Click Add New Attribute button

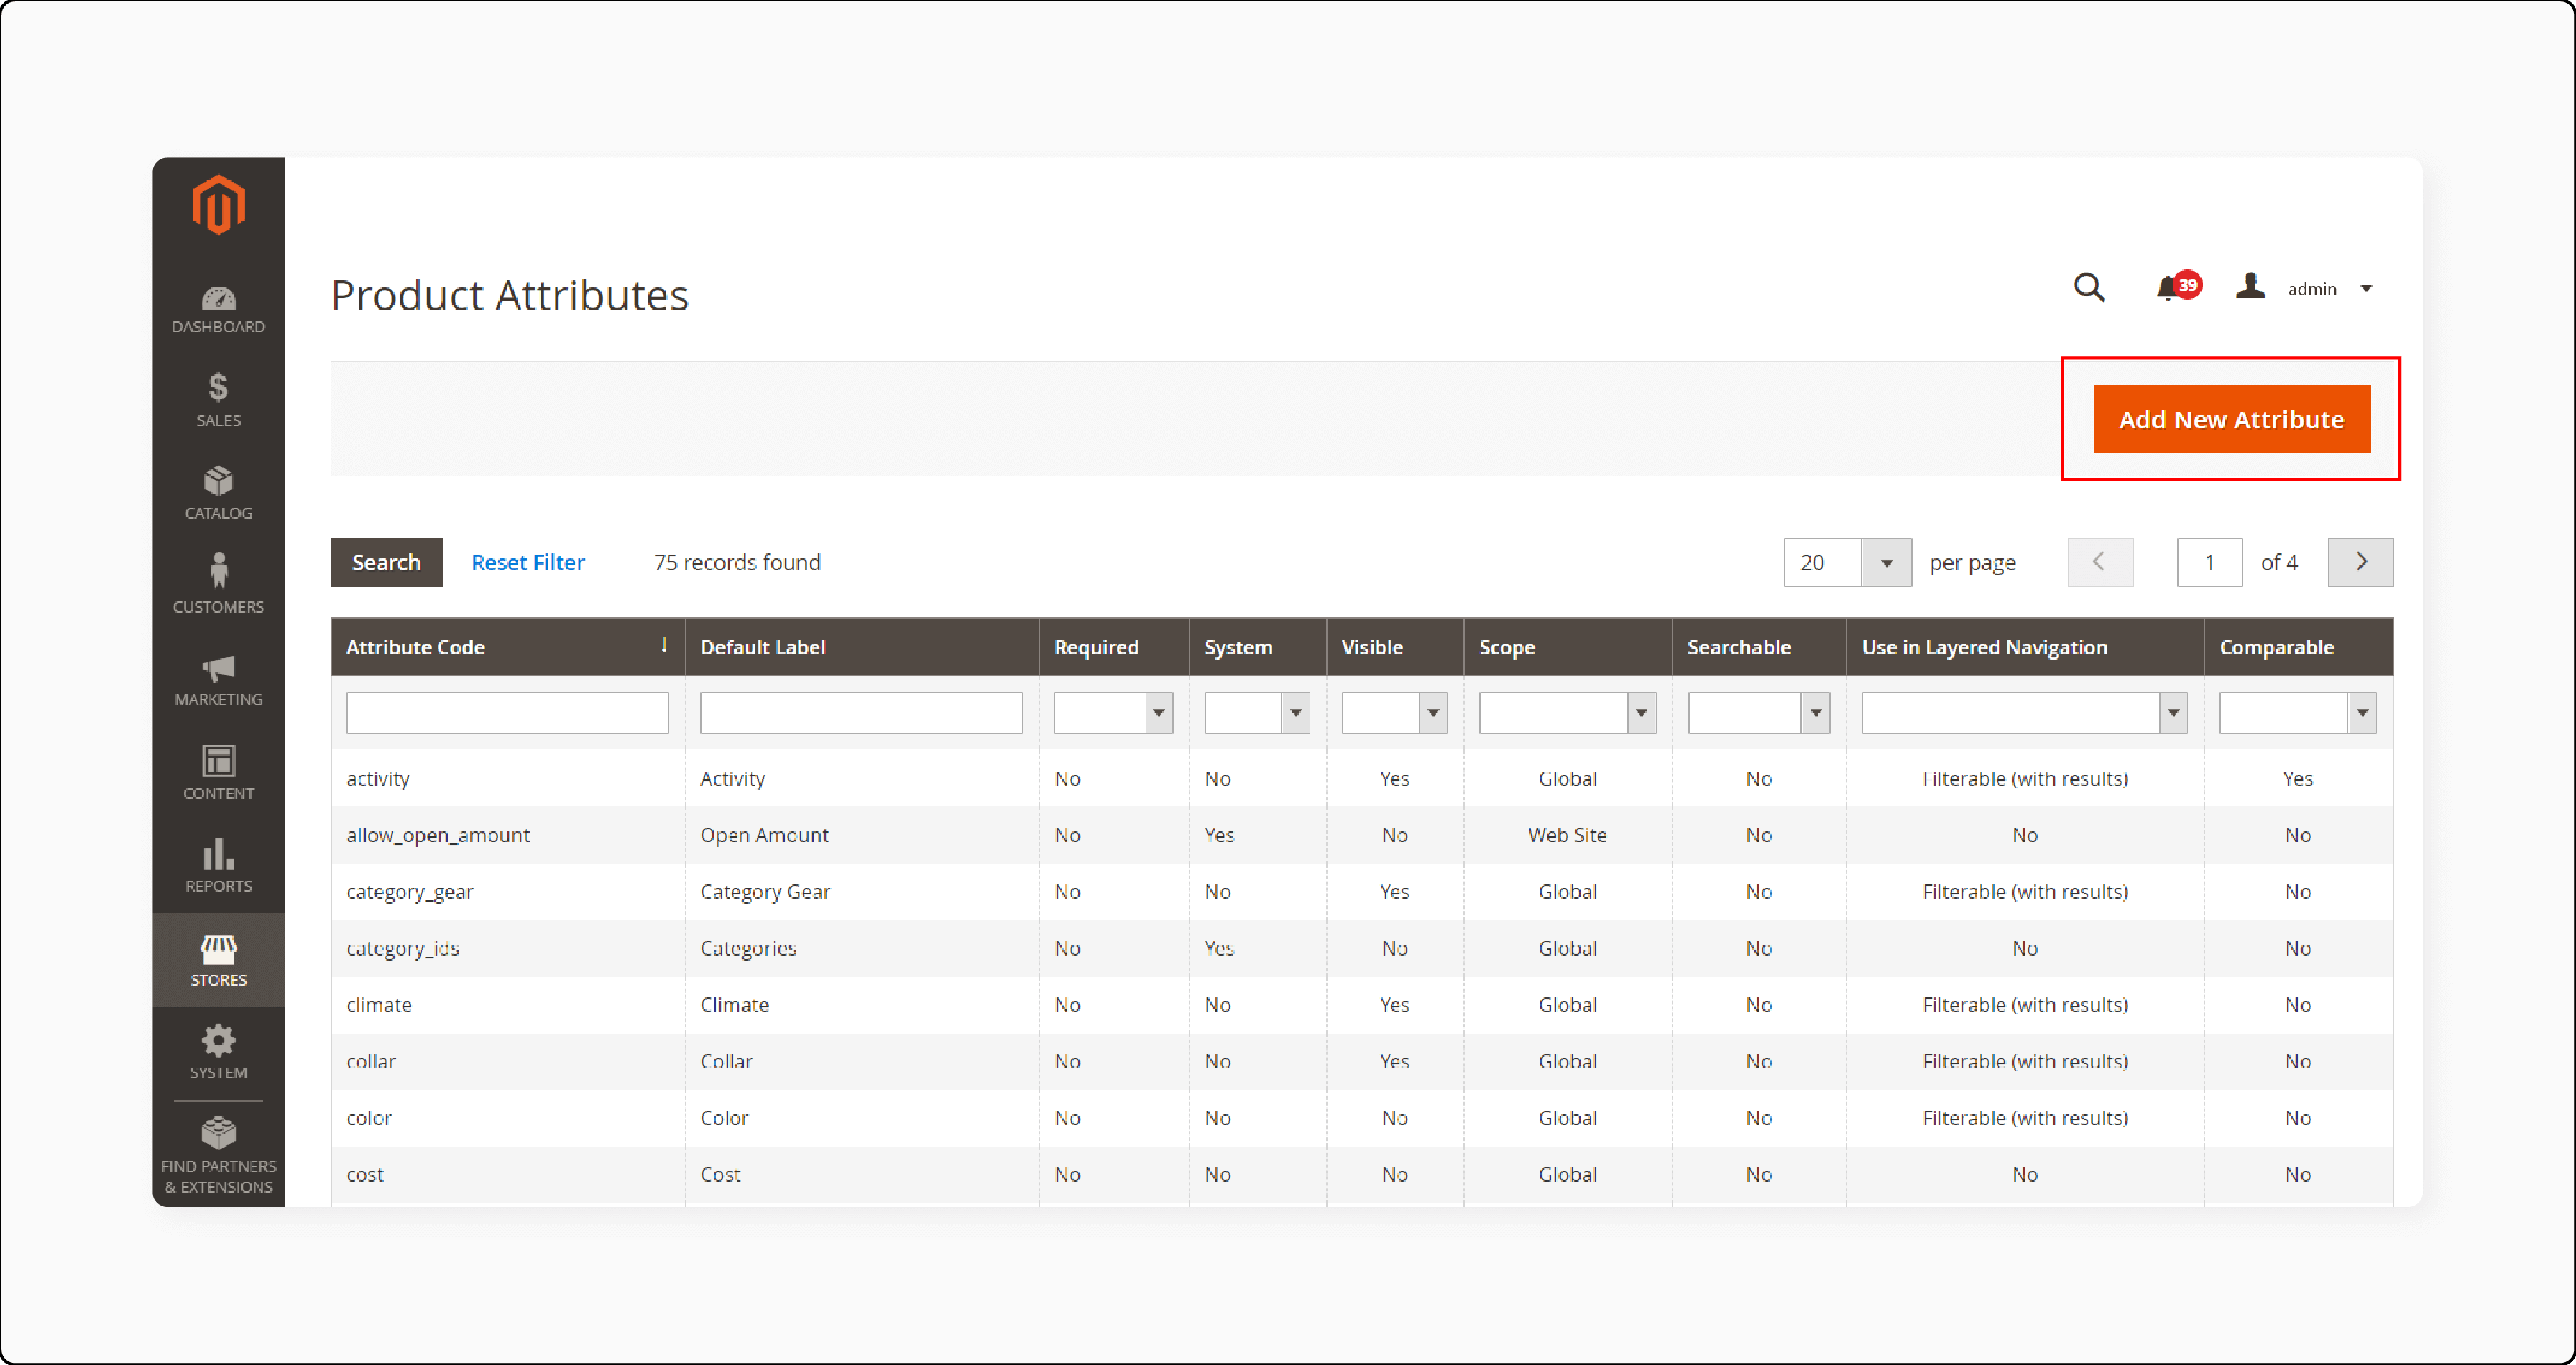2231,419
